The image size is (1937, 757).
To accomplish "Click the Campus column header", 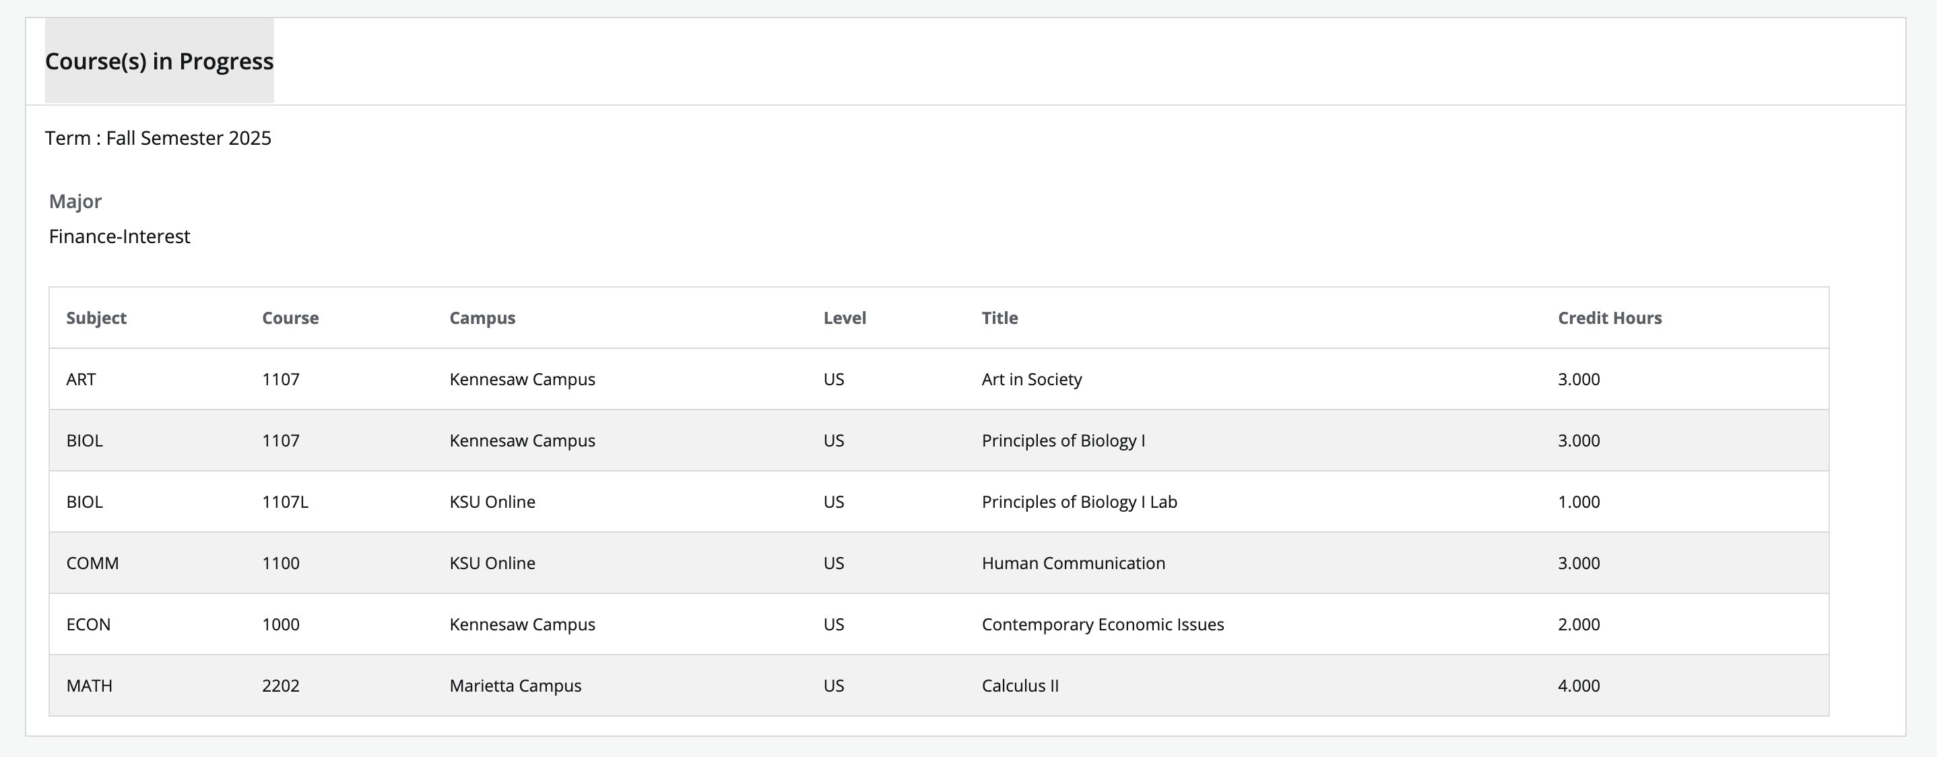I will coord(482,318).
